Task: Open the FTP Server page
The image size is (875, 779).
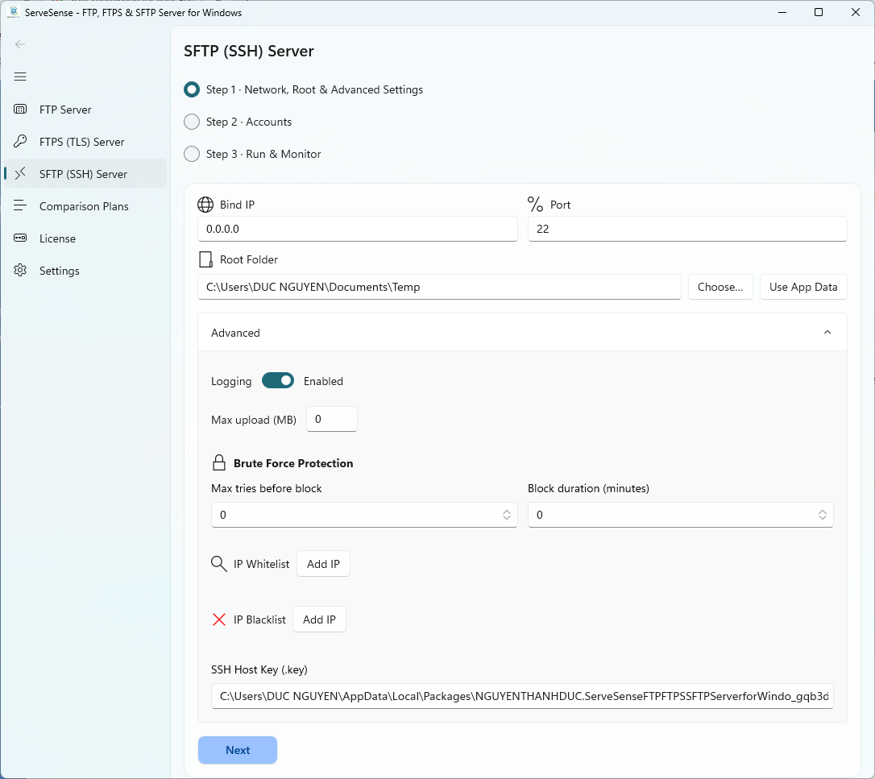Action: tap(85, 110)
